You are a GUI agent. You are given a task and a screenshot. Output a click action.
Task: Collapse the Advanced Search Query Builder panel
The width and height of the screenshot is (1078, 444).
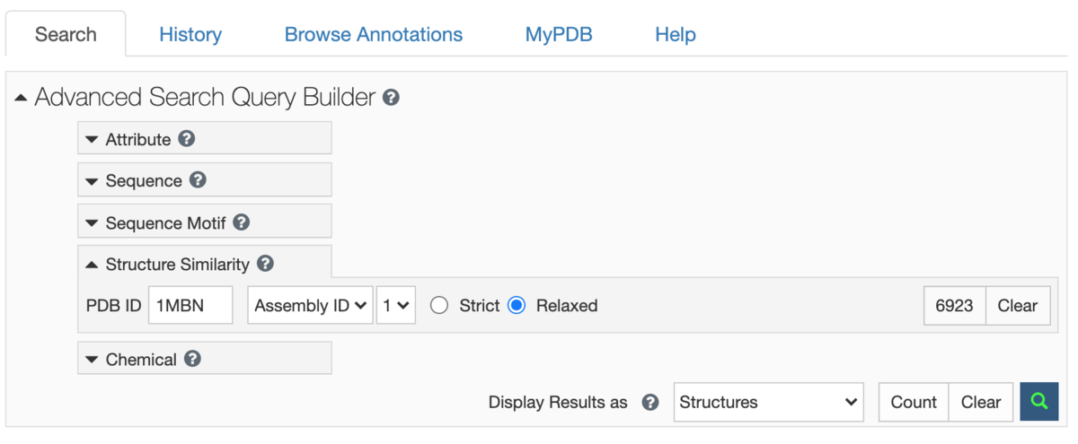22,98
